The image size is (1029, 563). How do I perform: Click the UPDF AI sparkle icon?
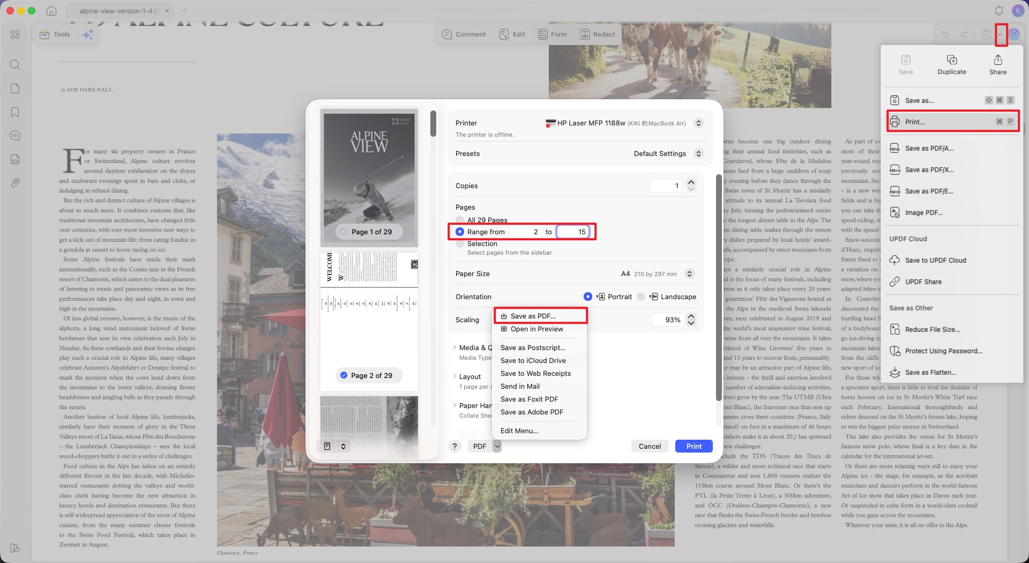[88, 34]
